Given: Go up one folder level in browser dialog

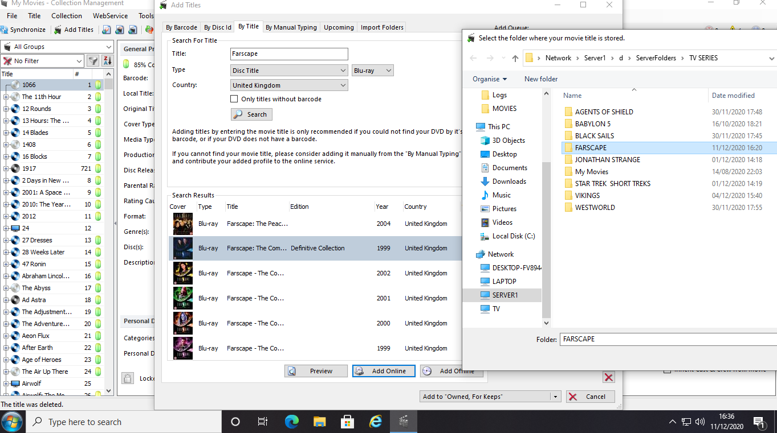Looking at the screenshot, I should (x=515, y=58).
